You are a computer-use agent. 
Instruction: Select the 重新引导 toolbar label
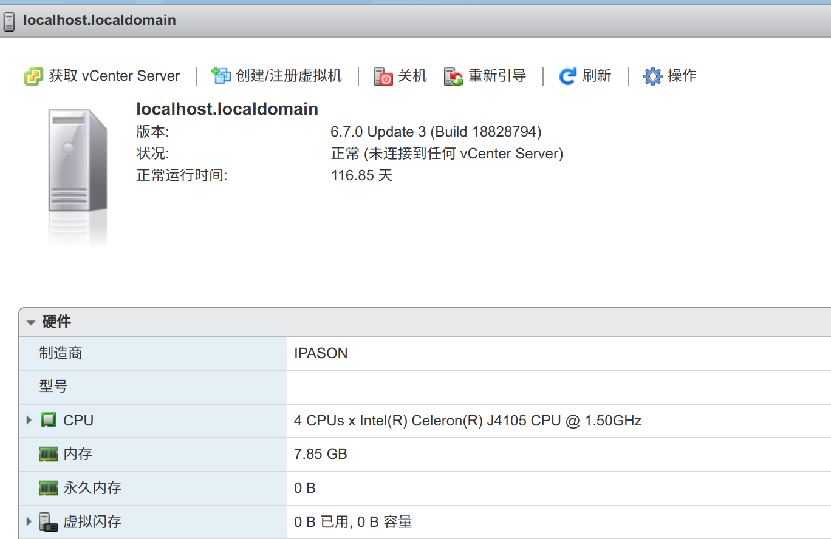497,76
